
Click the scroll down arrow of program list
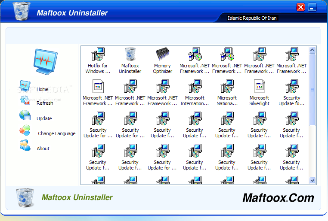[x=312, y=180]
